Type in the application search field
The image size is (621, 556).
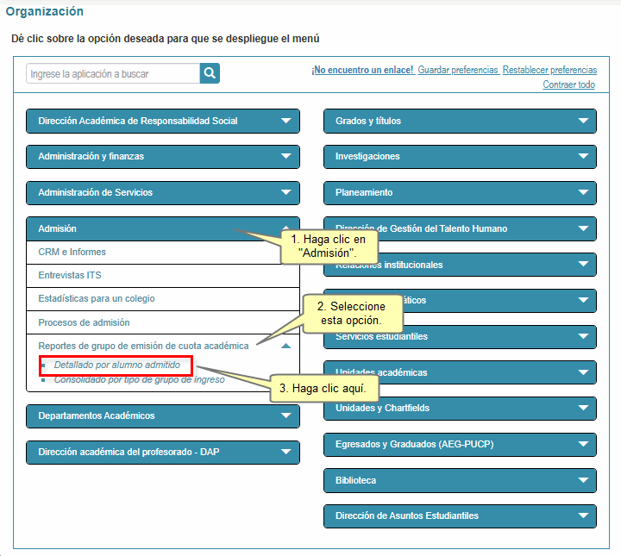113,74
